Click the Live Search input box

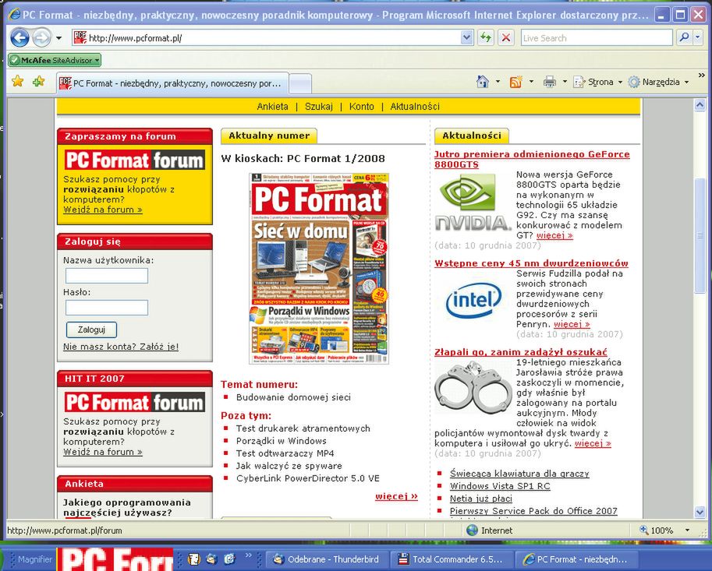coord(597,38)
